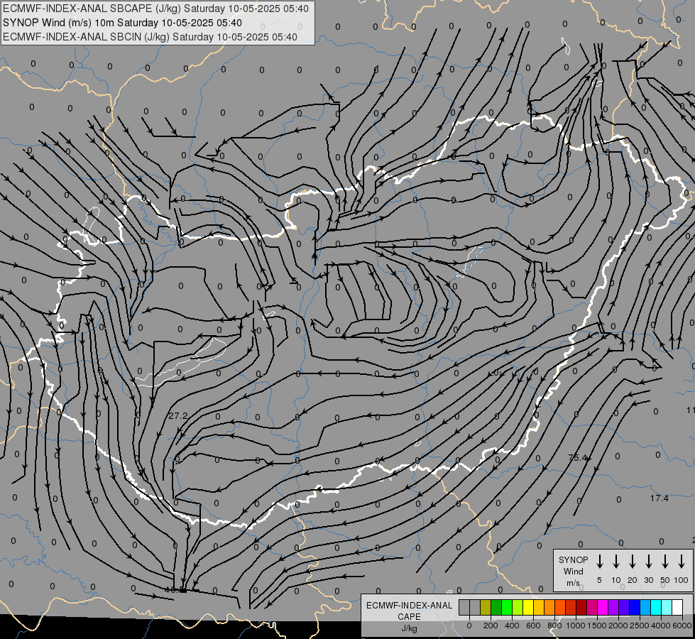Click the 27.2 value on the map
Image resolution: width=695 pixels, height=639 pixels.
pyautogui.click(x=178, y=416)
